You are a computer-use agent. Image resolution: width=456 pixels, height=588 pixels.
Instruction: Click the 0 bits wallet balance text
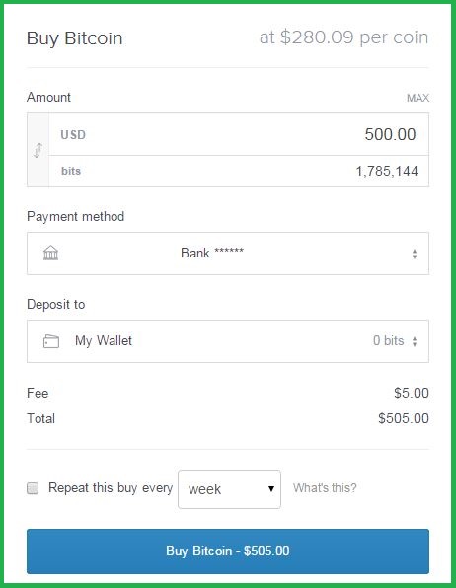click(389, 341)
